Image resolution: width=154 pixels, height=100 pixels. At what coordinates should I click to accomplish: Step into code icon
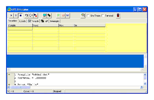click(x=26, y=15)
